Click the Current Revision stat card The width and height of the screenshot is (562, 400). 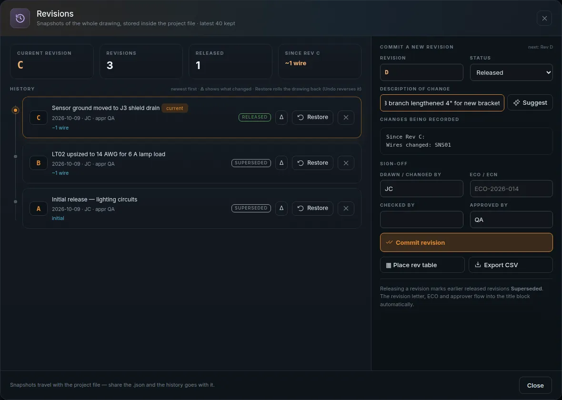tap(52, 61)
